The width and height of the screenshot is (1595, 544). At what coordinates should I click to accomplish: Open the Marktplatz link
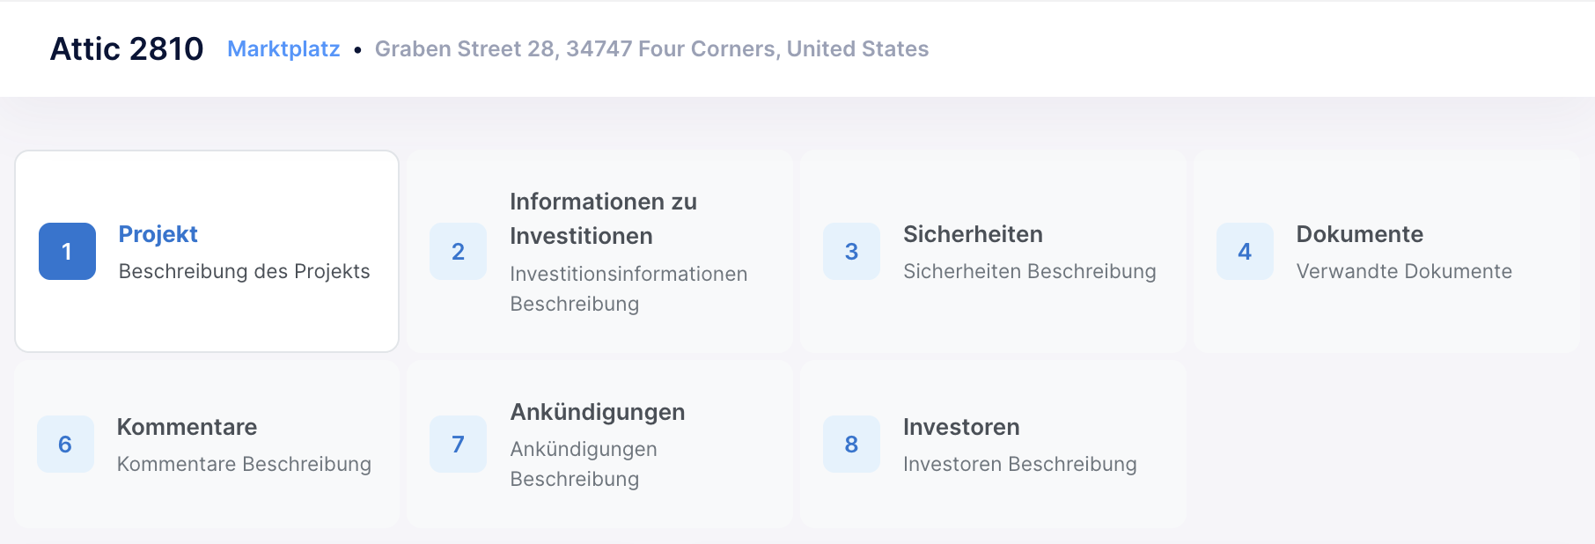tap(283, 48)
